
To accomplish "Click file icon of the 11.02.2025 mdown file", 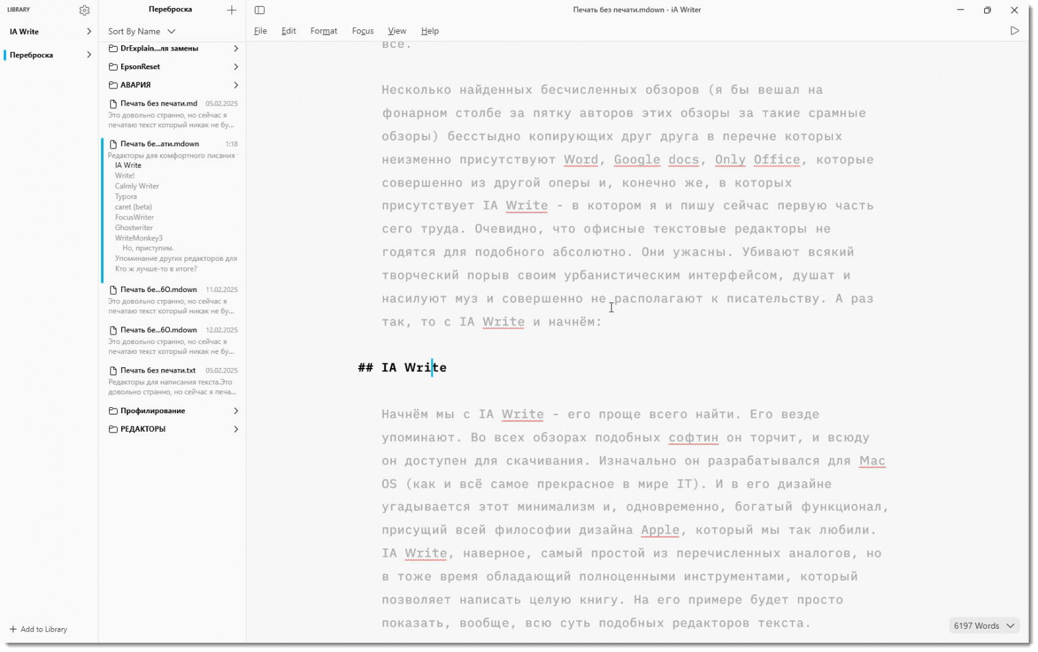I will click(113, 290).
